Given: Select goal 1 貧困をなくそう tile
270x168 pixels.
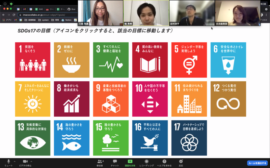Looking at the screenshot, I should pyautogui.click(x=33, y=60).
